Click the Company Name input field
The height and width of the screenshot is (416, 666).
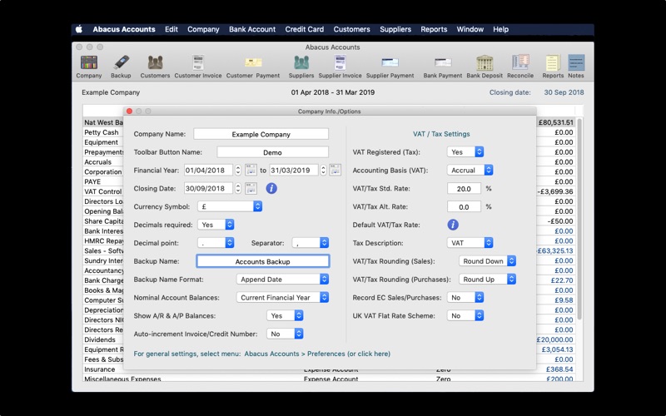tap(261, 134)
